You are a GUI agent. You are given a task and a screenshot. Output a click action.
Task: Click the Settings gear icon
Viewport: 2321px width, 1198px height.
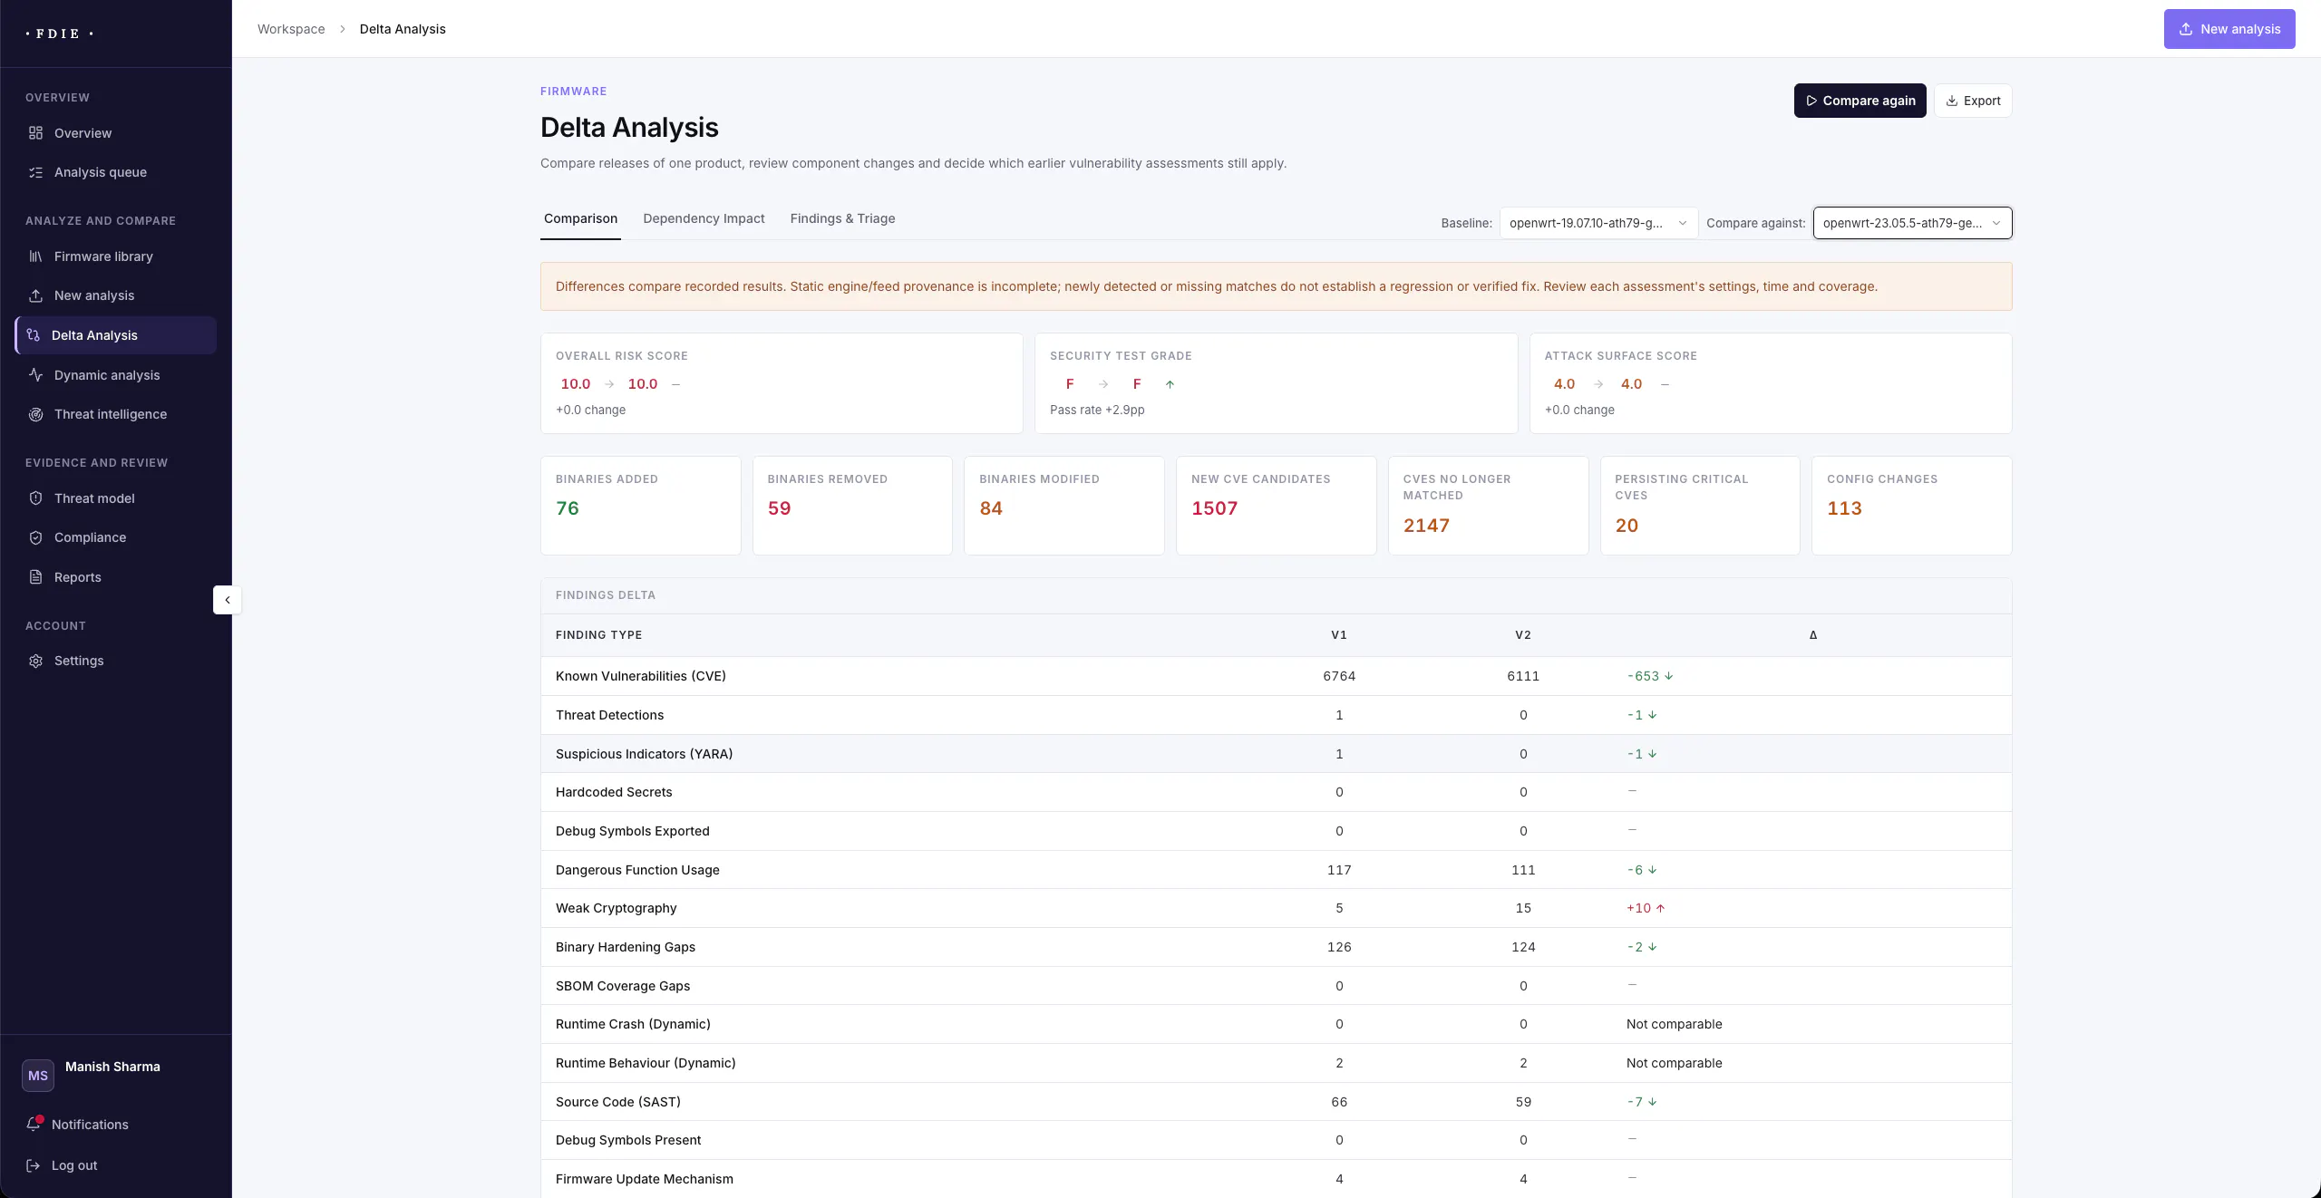tap(35, 661)
